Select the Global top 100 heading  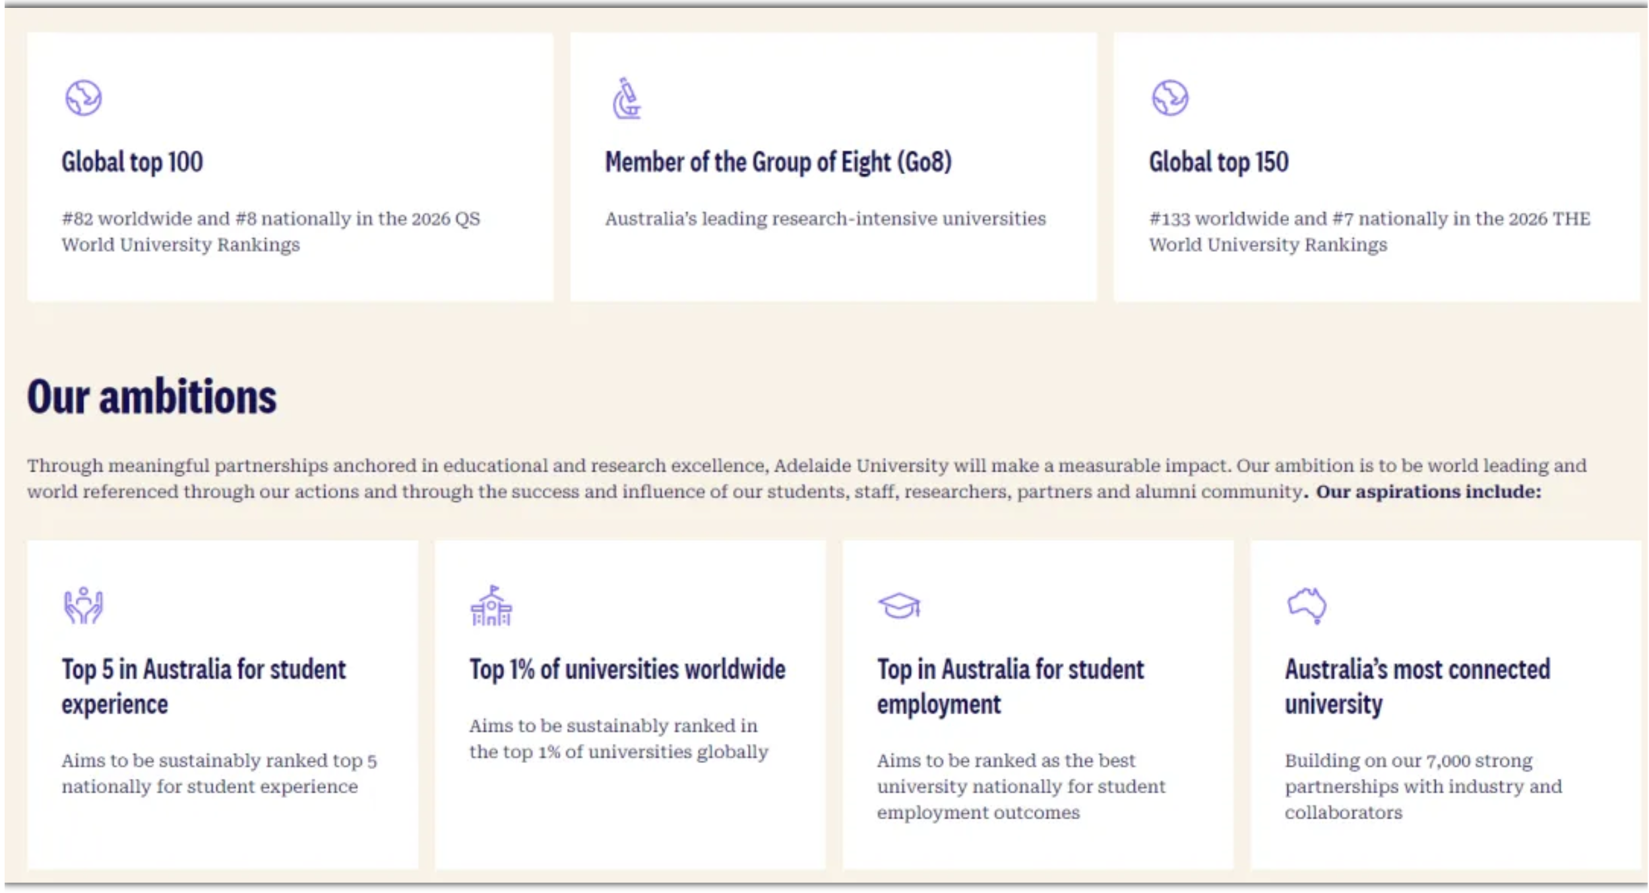pos(133,162)
